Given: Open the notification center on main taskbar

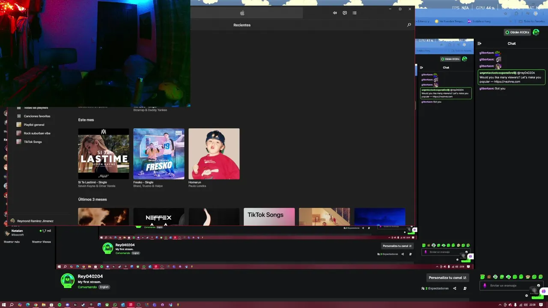Looking at the screenshot, I should pyautogui.click(x=541, y=305).
